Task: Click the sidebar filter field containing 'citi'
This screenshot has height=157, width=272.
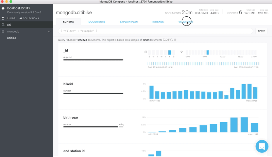Action: click(x=27, y=25)
